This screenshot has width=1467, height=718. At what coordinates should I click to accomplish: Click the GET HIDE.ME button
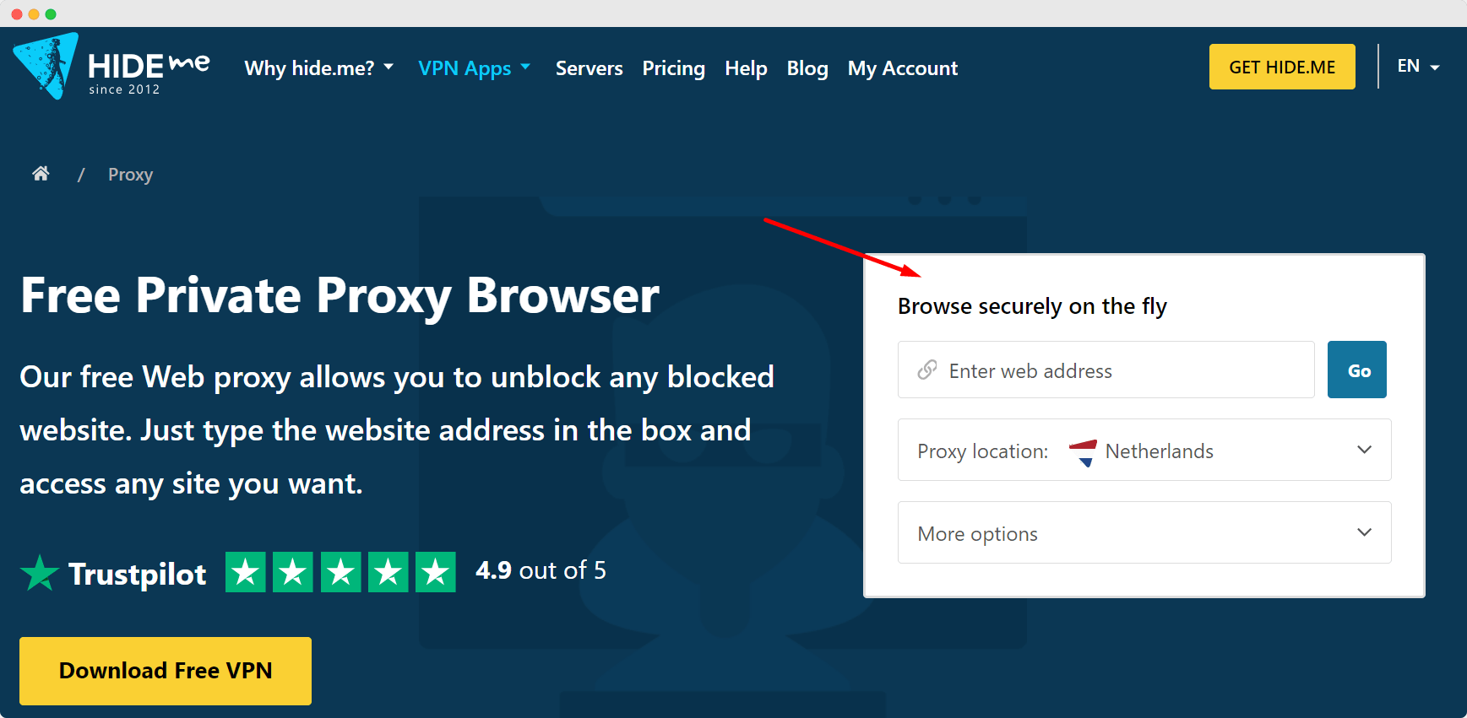pos(1282,67)
